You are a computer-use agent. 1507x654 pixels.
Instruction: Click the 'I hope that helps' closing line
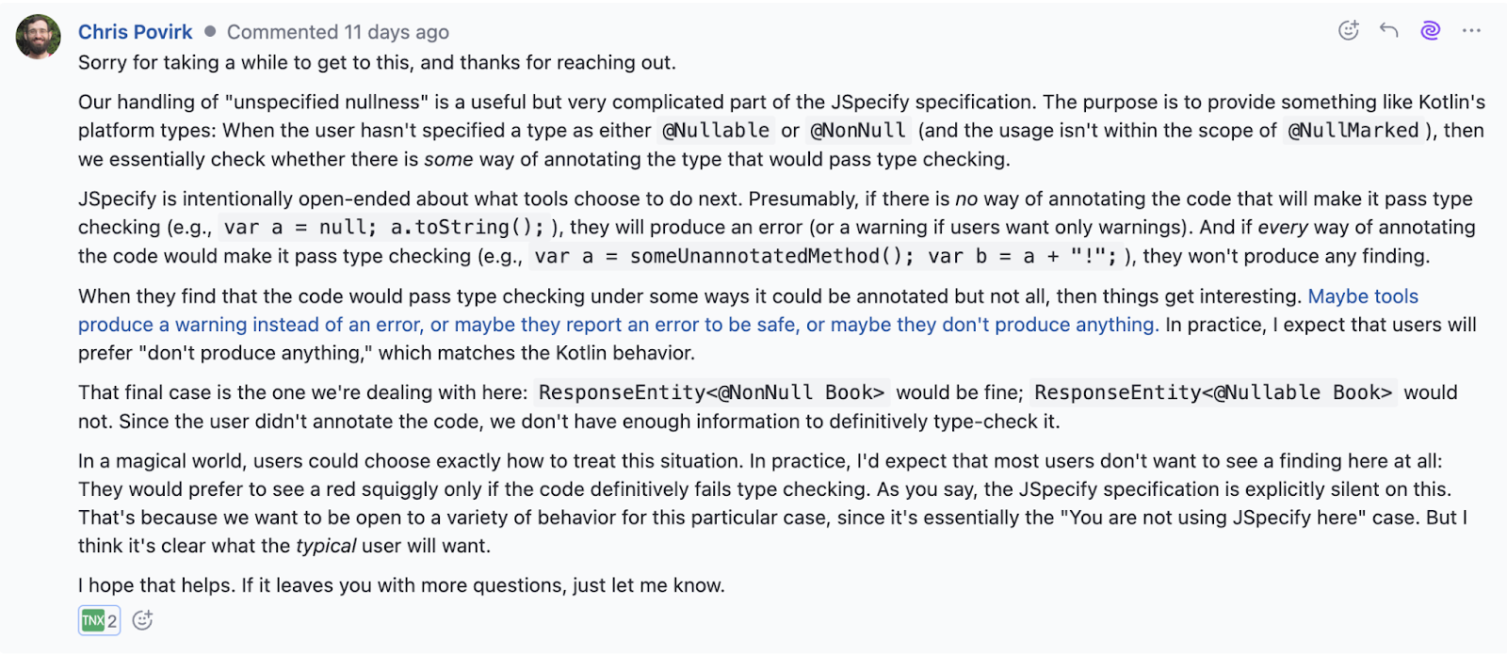[401, 585]
